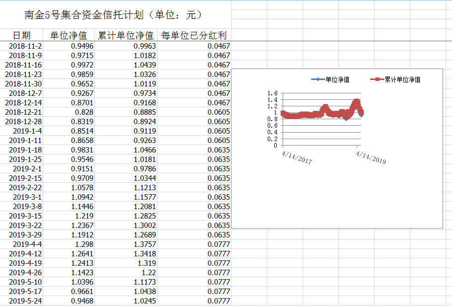
Task: Click net value cell 1.298
Action: click(69, 244)
